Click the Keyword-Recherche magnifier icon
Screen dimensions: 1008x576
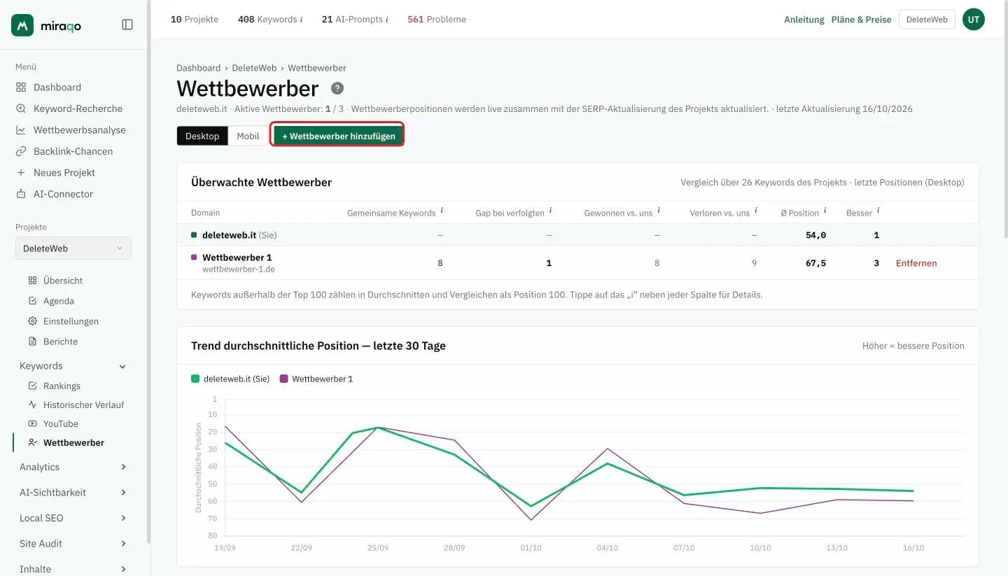click(21, 108)
